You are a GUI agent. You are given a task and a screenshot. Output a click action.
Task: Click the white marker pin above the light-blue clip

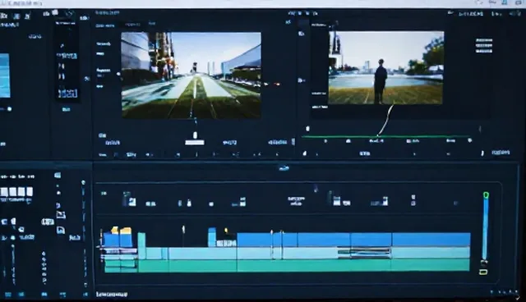183,229
